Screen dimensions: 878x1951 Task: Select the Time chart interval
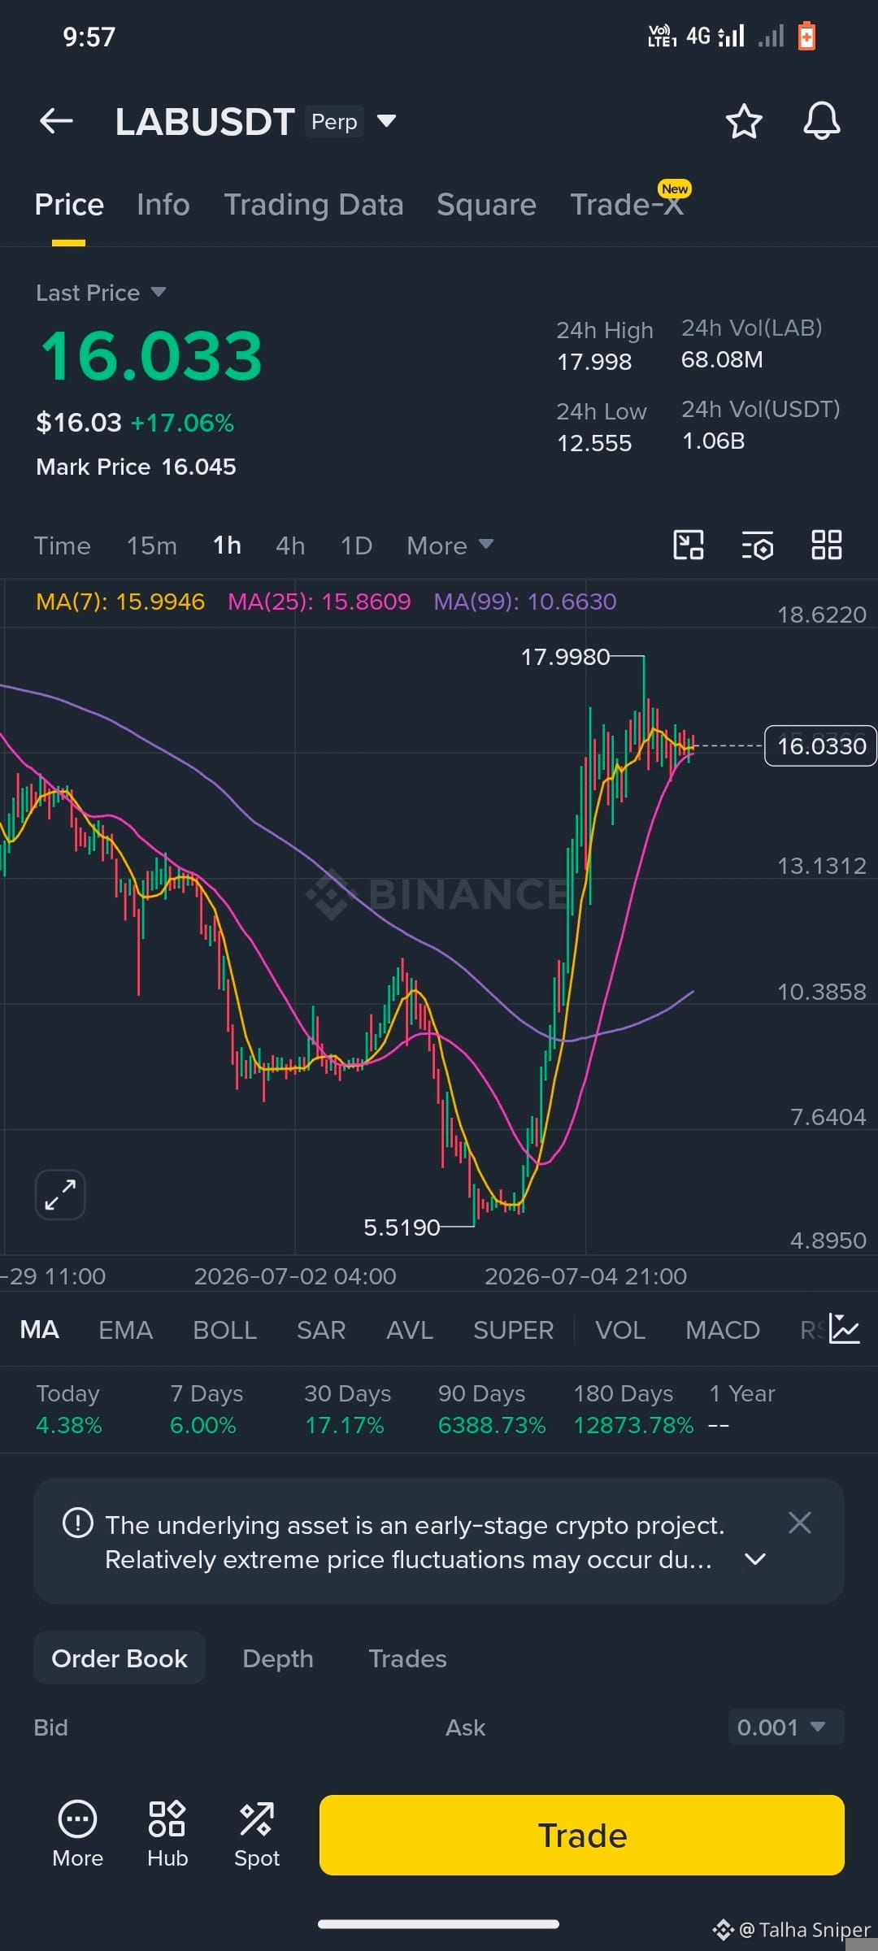[63, 545]
